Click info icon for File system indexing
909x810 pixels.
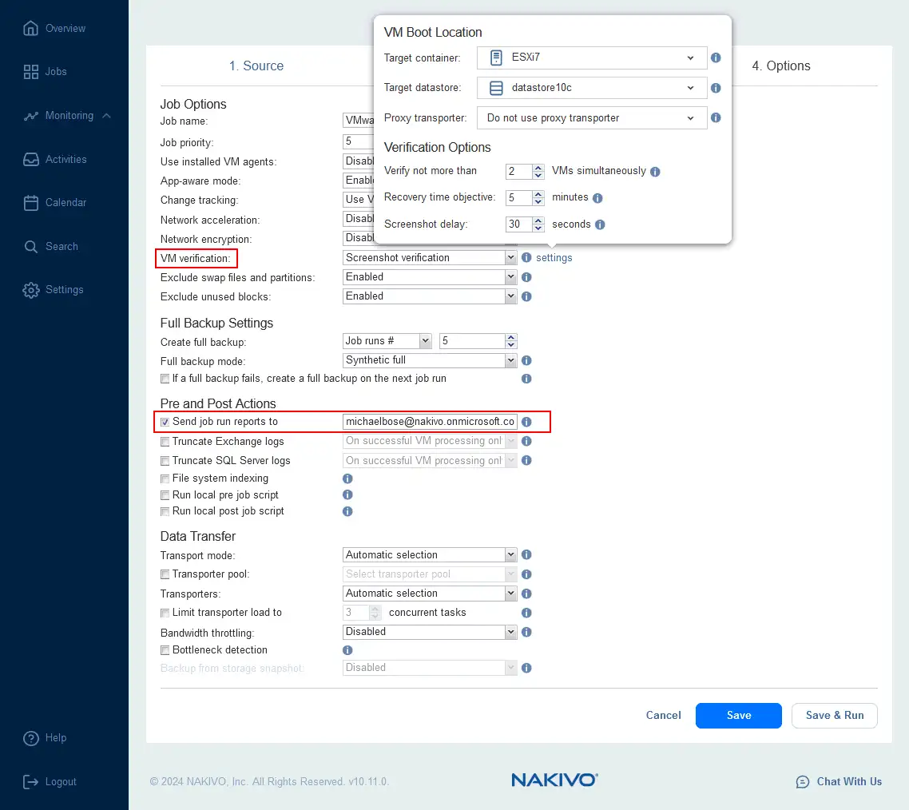pyautogui.click(x=347, y=478)
